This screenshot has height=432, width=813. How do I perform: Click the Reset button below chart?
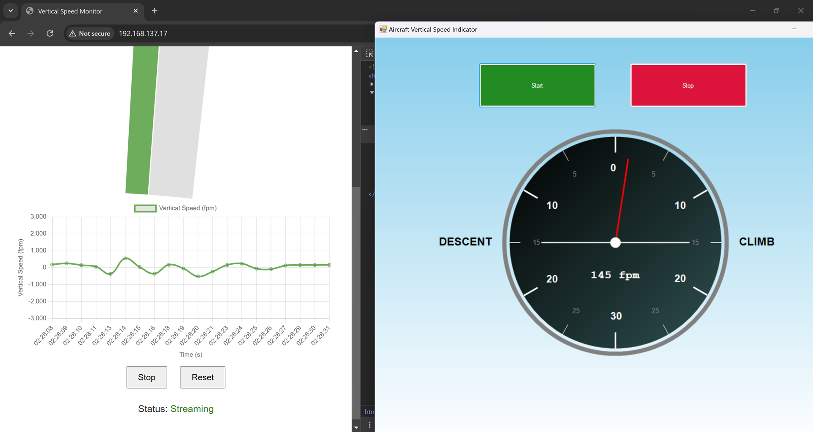202,377
